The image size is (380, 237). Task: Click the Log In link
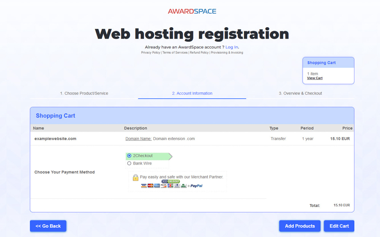point(232,47)
